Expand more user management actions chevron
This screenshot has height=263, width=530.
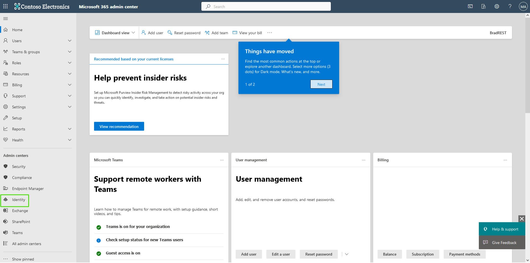(x=347, y=254)
